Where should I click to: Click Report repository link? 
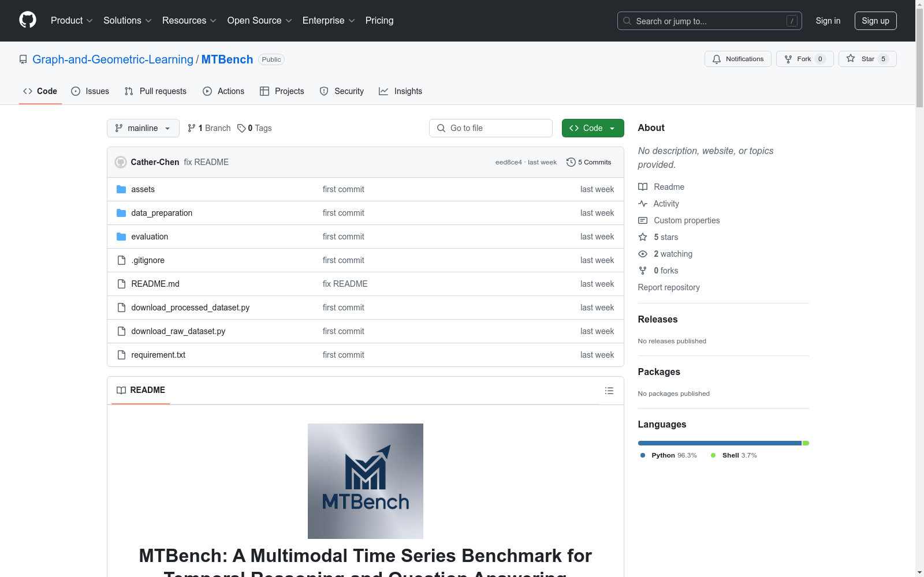click(669, 287)
